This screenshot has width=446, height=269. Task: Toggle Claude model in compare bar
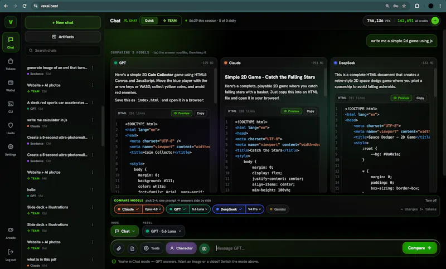click(x=129, y=209)
